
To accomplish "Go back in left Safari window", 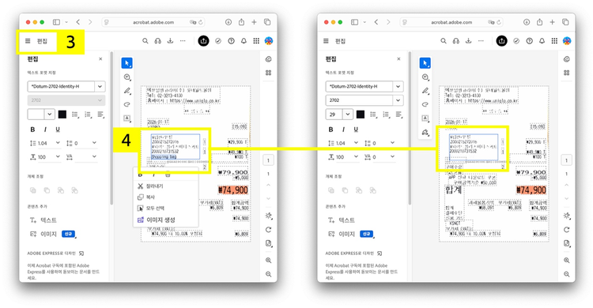I will pyautogui.click(x=78, y=22).
